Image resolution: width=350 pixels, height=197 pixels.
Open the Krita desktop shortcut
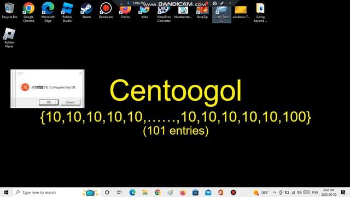(x=144, y=12)
